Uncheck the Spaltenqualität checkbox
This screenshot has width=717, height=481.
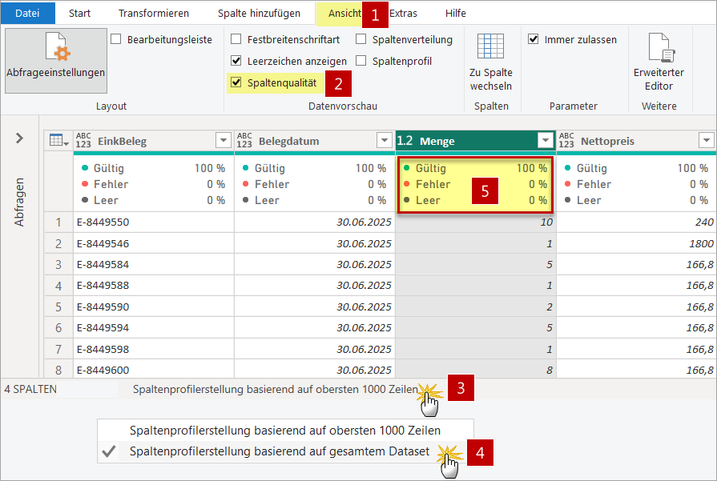point(236,82)
